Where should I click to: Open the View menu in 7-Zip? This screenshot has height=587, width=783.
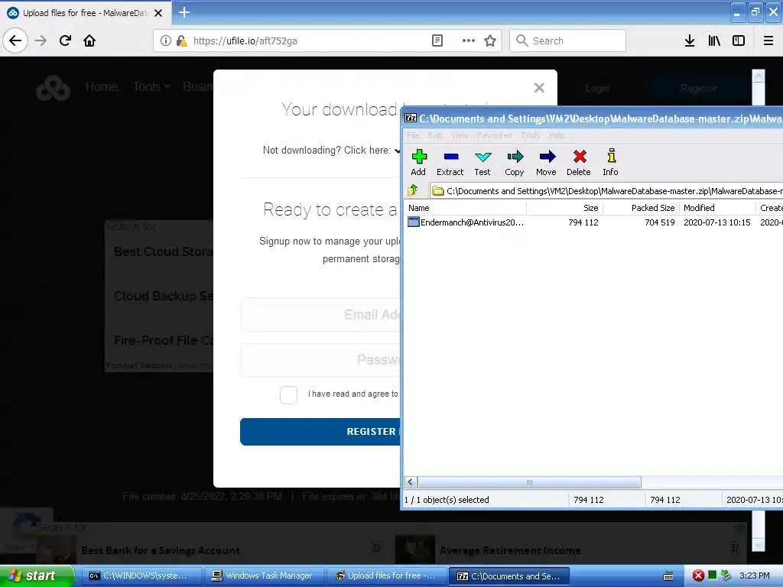(x=460, y=135)
